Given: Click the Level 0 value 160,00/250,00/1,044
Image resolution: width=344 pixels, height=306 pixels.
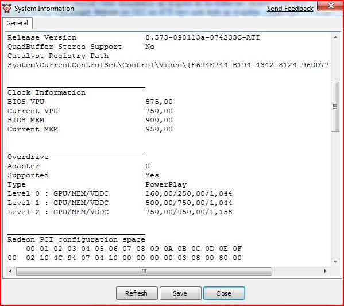Looking at the screenshot, I should [189, 193].
